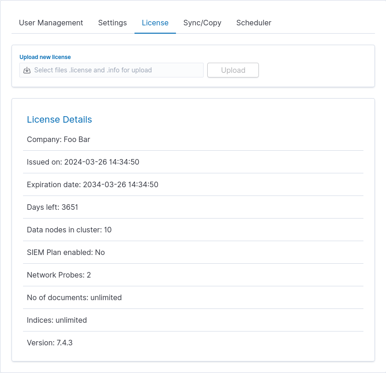Select the 'SIEM Plan enabled: No' row
This screenshot has height=373, width=386.
[193, 252]
